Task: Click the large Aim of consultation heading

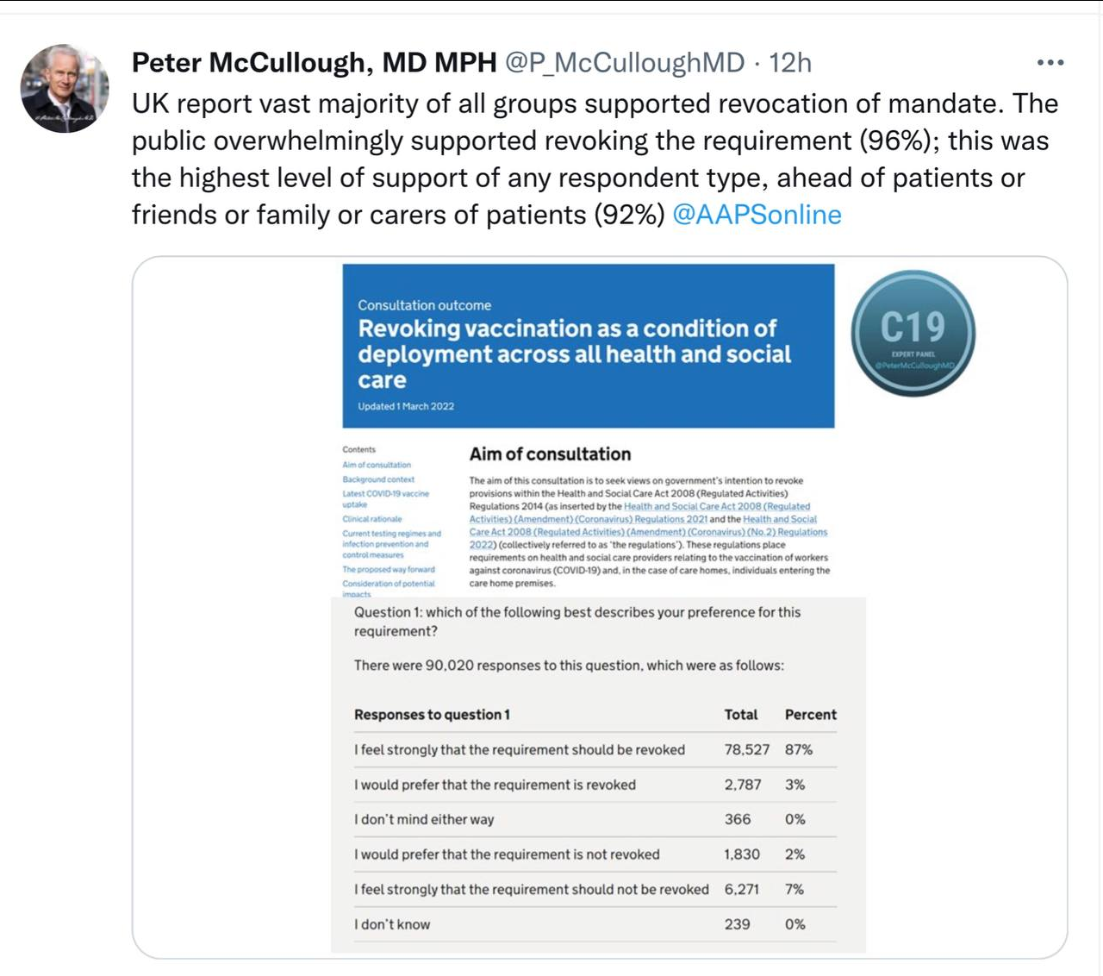Action: 550,454
